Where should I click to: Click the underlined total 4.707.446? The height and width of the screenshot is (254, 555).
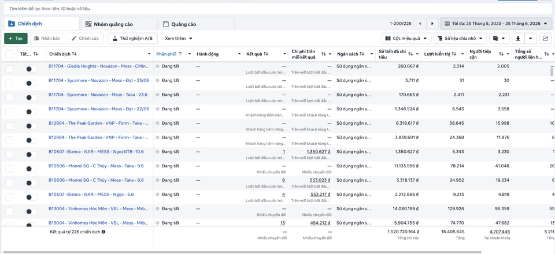(x=499, y=231)
